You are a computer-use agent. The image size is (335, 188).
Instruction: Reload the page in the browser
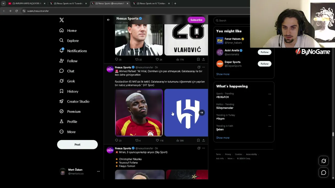point(16,11)
